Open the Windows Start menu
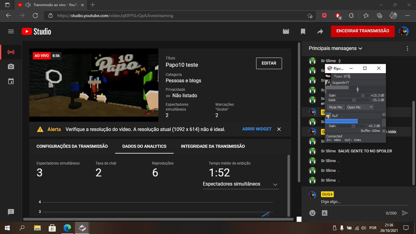416x234 pixels. point(7,228)
